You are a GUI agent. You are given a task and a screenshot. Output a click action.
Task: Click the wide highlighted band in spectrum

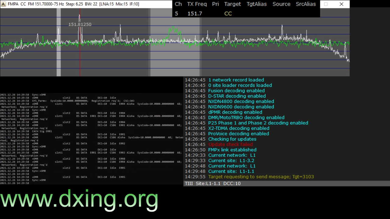click(x=175, y=42)
